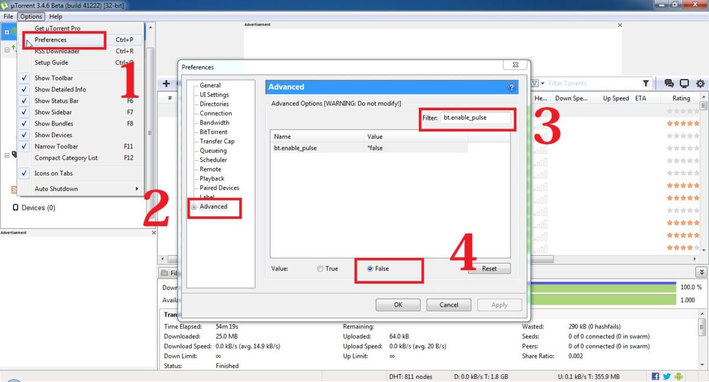The image size is (709, 382).
Task: Collapse detail pane with double-chevron button
Action: tap(701, 272)
